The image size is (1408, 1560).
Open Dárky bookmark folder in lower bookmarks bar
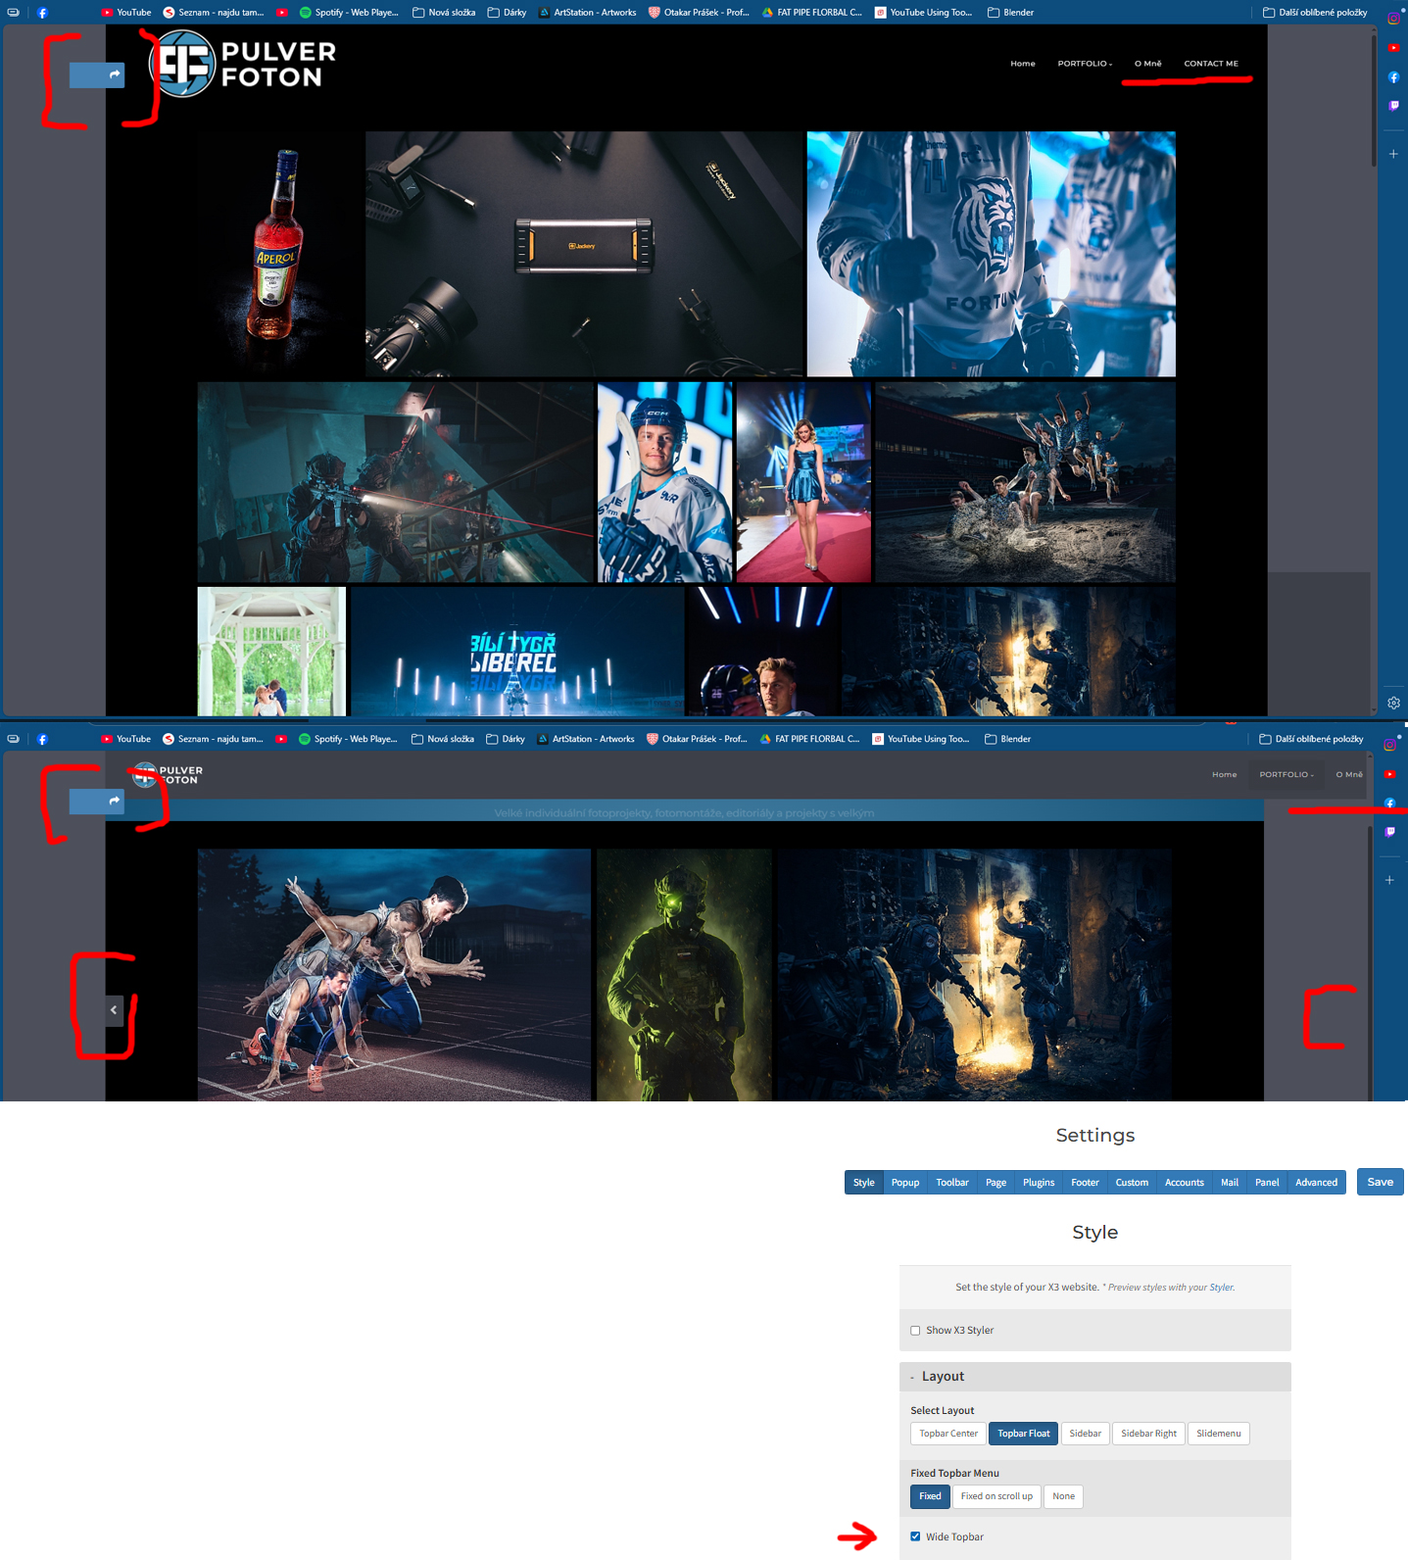(506, 739)
